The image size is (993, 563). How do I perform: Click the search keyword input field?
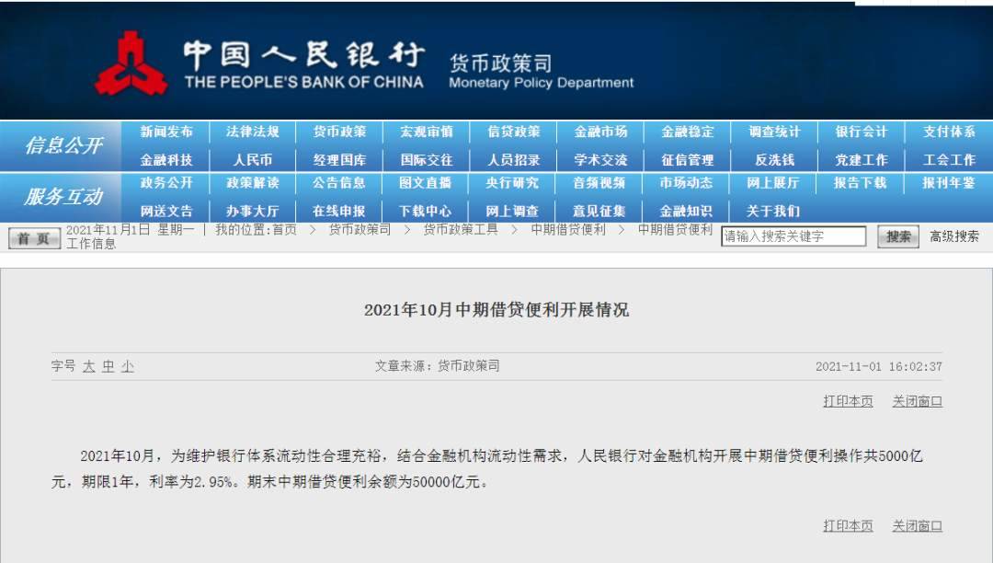coord(793,236)
